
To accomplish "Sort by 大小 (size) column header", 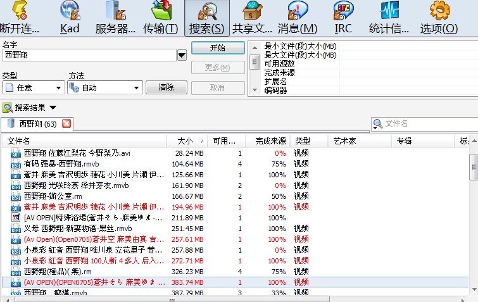I will 187,141.
